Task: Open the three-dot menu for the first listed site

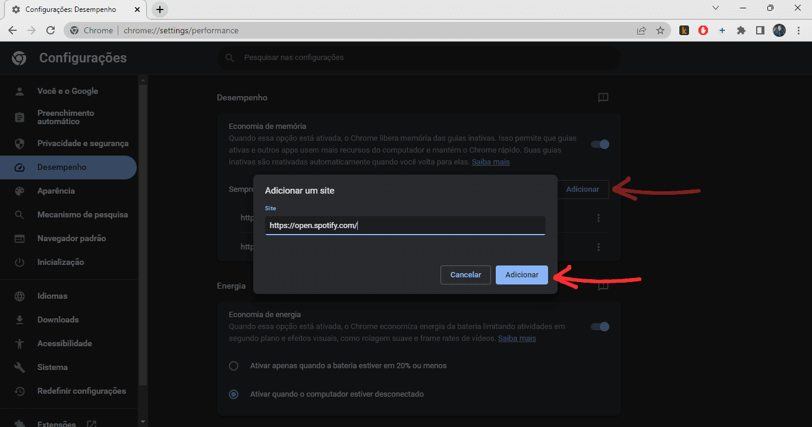Action: click(x=599, y=218)
